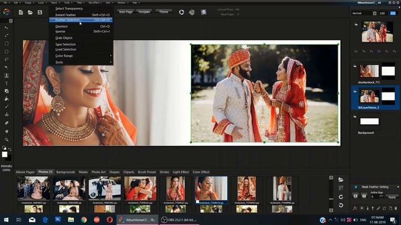Screen dimensions: 401x225
Task: Click the blue button beside opacity 100
Action: [393, 13]
